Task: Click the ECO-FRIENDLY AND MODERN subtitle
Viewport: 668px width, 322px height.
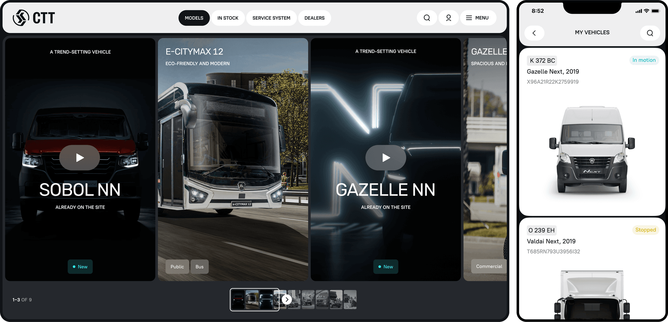Action: (x=198, y=63)
